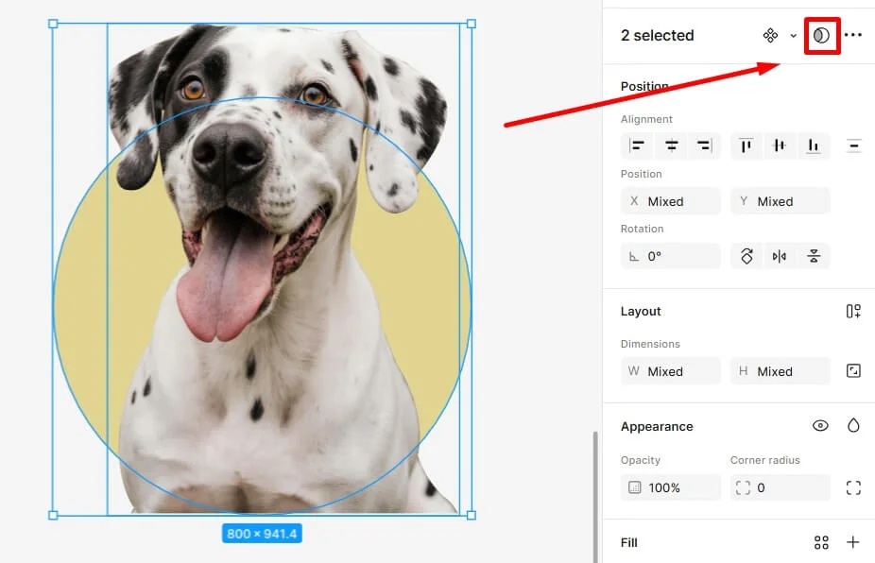Flip the selection vertically

click(813, 256)
